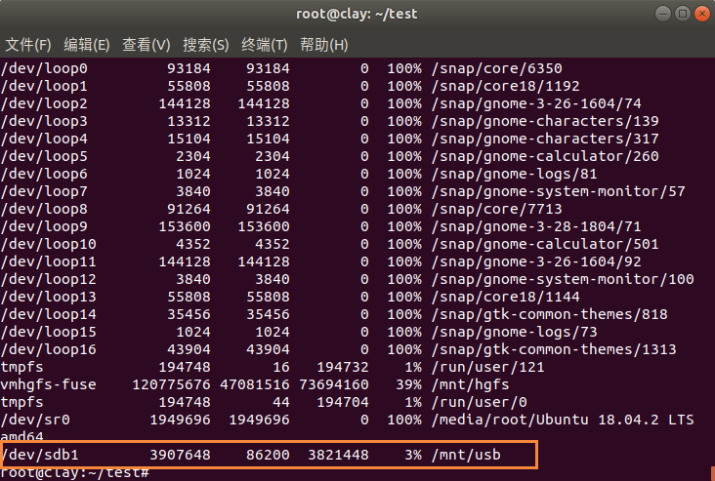
Task: Click the 39% usage value
Action: click(408, 384)
